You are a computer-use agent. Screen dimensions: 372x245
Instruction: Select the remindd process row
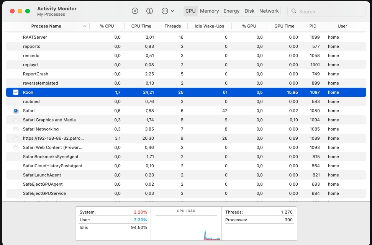(186, 56)
